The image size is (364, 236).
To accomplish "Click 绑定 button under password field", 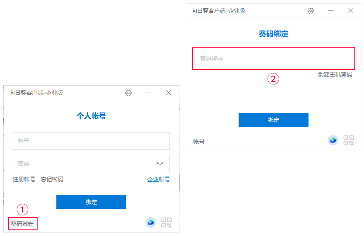I will (x=91, y=202).
